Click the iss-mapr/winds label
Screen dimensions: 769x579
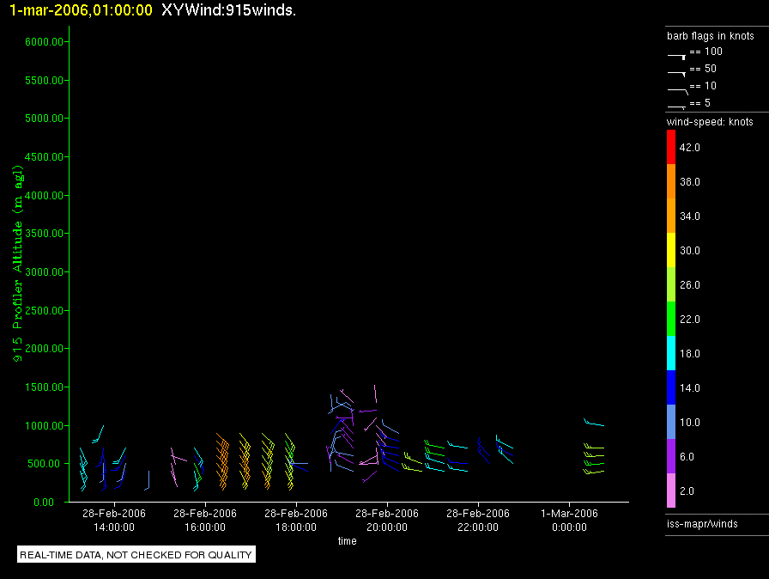(702, 524)
